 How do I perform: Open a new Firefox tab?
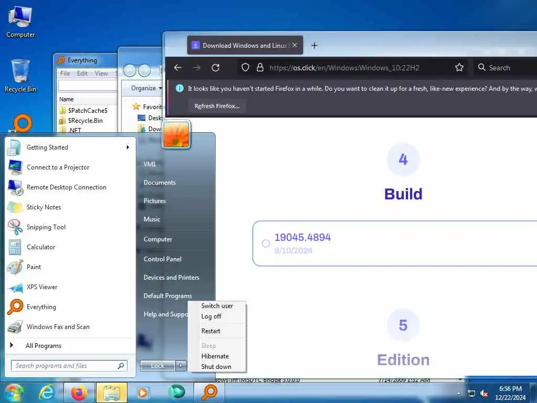(315, 45)
